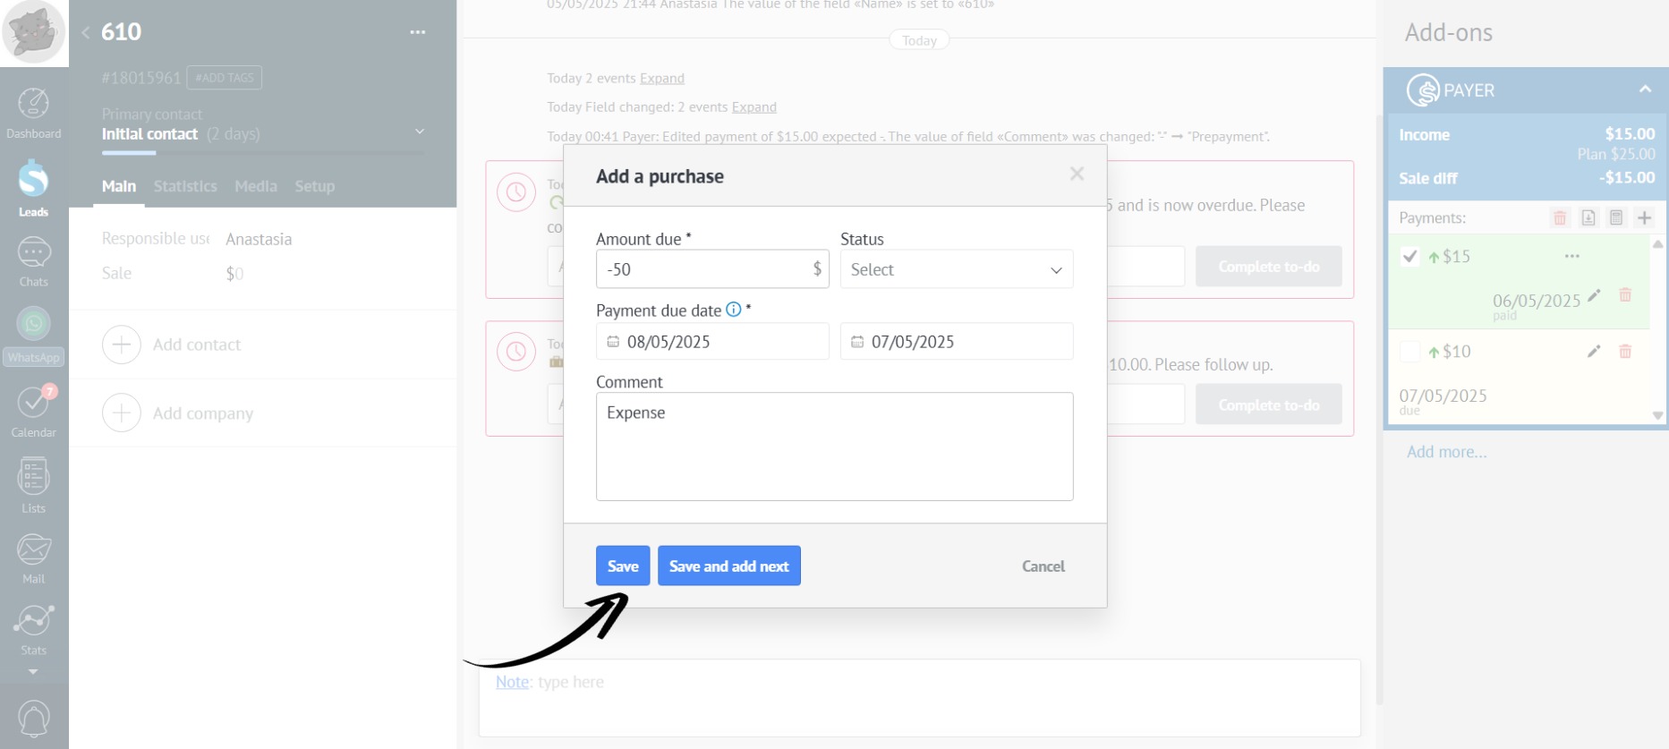1669x749 pixels.
Task: Check the $10 payment checkbox
Action: pyautogui.click(x=1409, y=352)
